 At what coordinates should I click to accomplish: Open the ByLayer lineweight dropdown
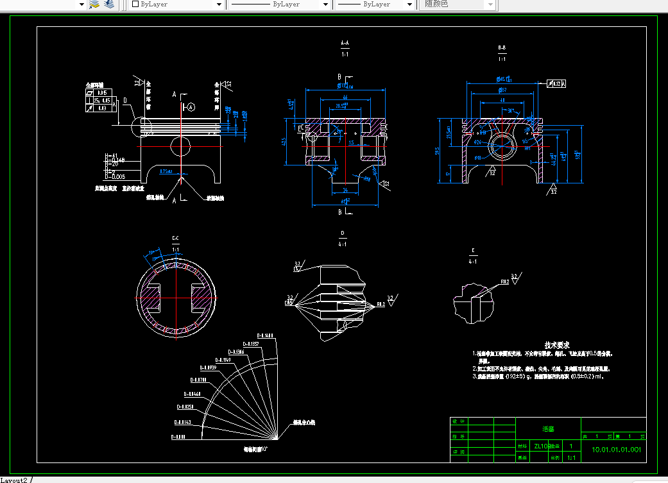click(x=409, y=4)
